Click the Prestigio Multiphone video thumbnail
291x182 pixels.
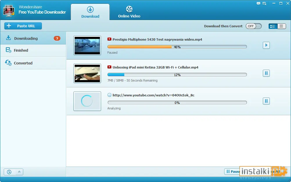pos(87,46)
